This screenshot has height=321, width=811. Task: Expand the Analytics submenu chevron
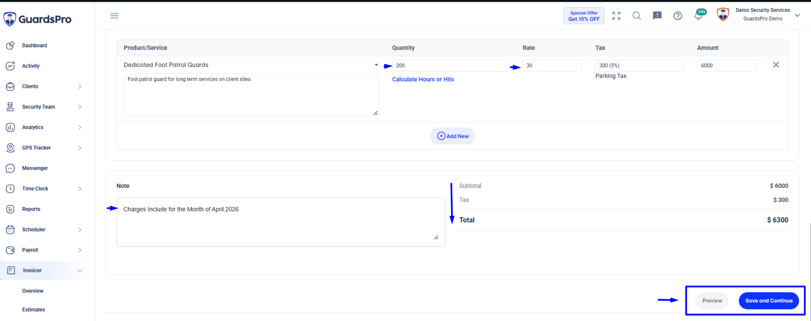80,127
